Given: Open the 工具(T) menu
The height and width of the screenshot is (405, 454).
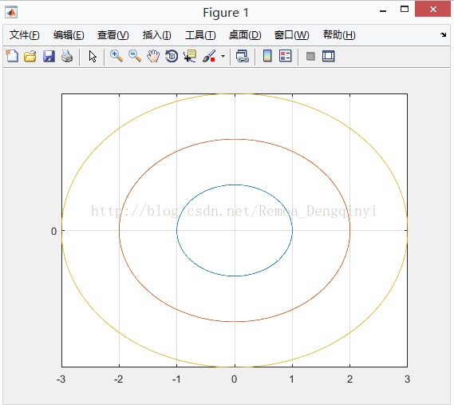Looking at the screenshot, I should pos(200,35).
